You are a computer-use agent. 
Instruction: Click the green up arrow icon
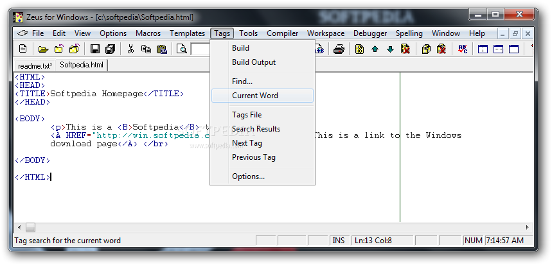375,49
